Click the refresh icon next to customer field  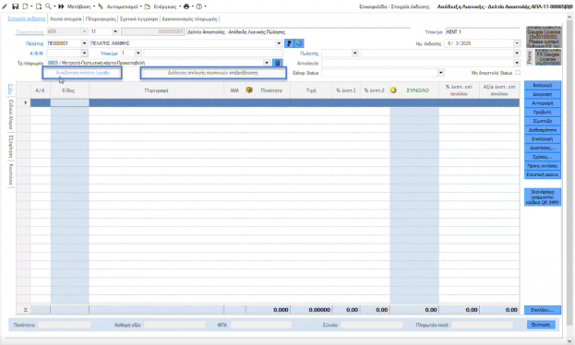299,43
